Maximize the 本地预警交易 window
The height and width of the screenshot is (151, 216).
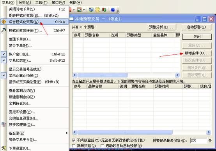[204, 19]
